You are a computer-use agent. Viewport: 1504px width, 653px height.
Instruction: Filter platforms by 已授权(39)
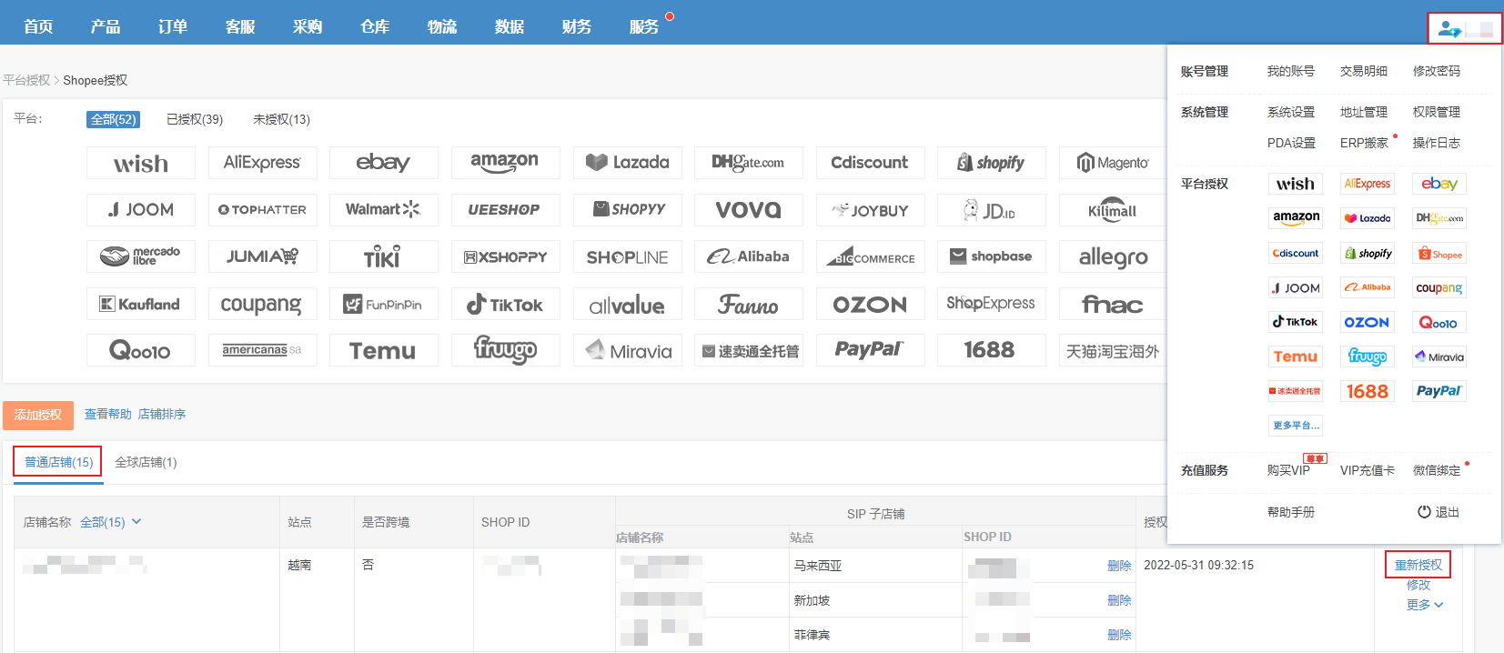click(195, 119)
